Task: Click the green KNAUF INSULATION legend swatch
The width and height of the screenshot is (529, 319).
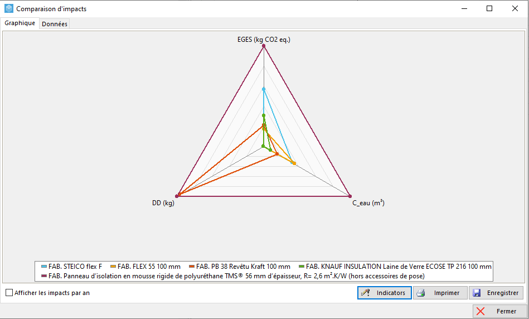Action: pos(301,267)
